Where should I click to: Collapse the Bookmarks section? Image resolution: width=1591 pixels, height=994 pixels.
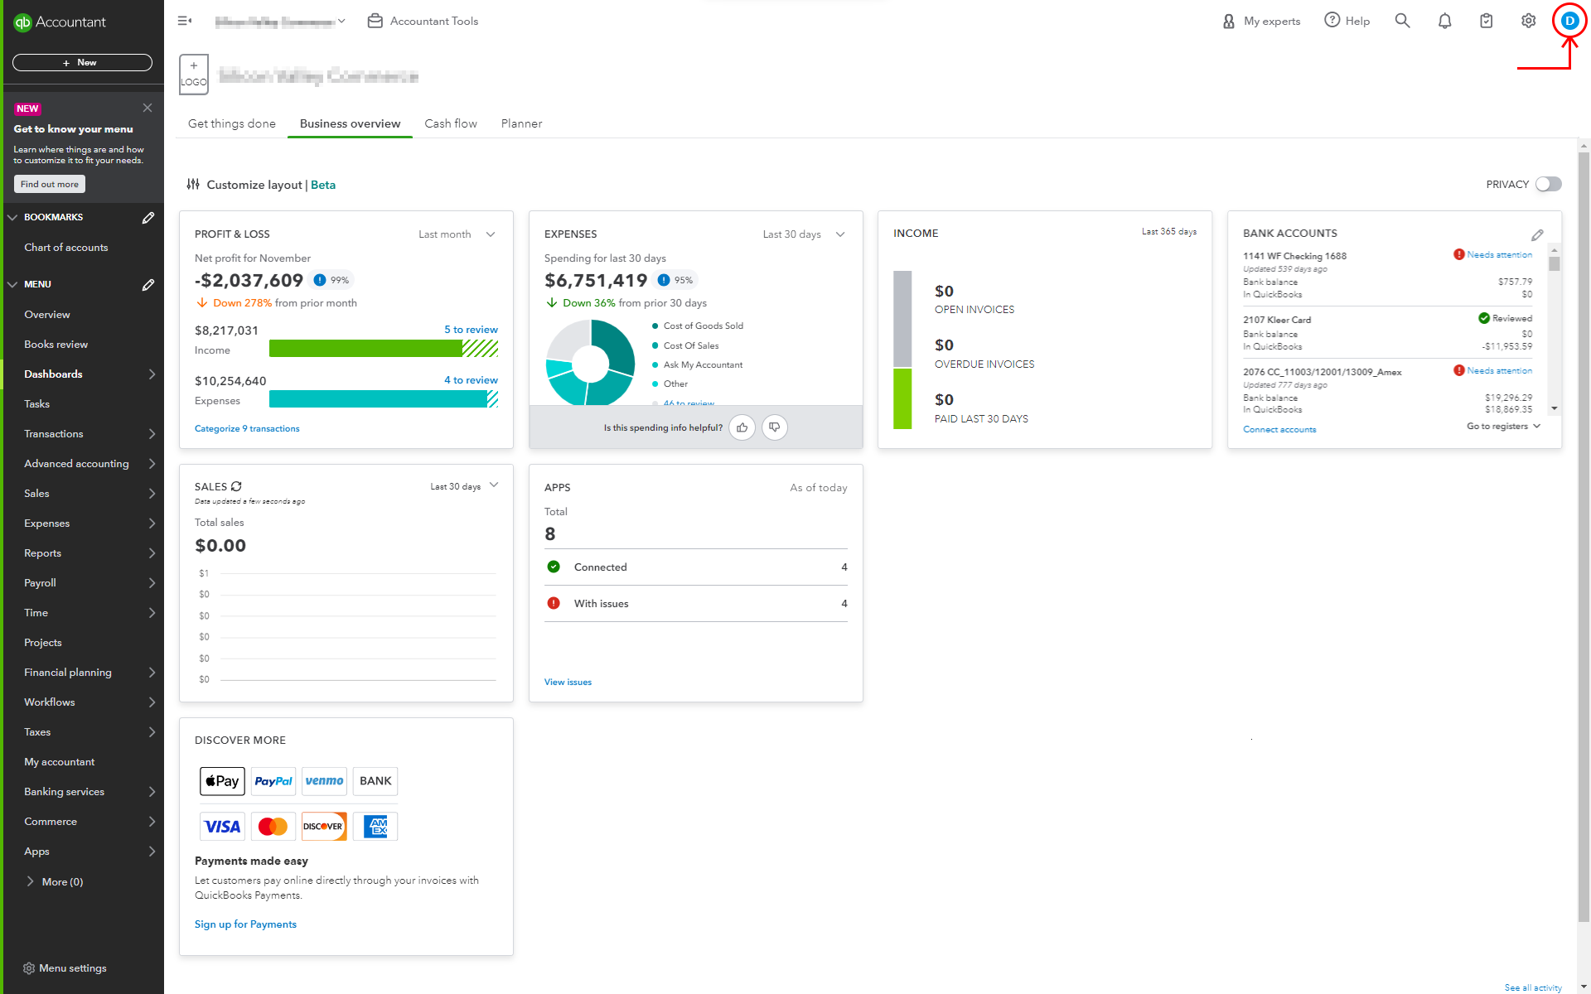click(12, 217)
